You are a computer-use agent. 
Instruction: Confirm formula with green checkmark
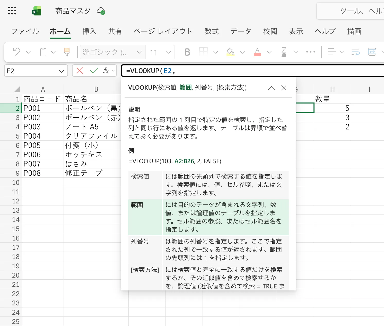click(x=94, y=71)
